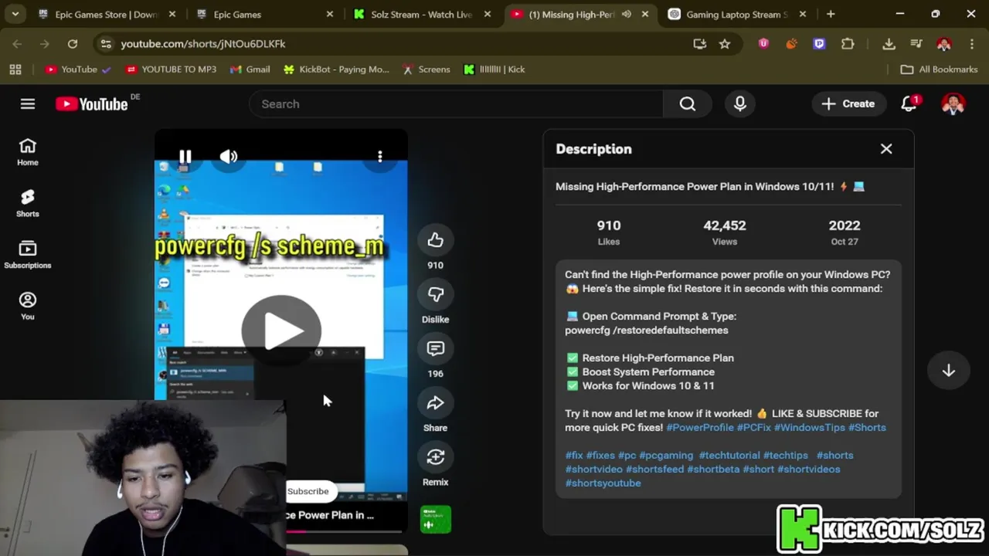Open Chrome three-dot menu
This screenshot has width=989, height=556.
pos(971,44)
